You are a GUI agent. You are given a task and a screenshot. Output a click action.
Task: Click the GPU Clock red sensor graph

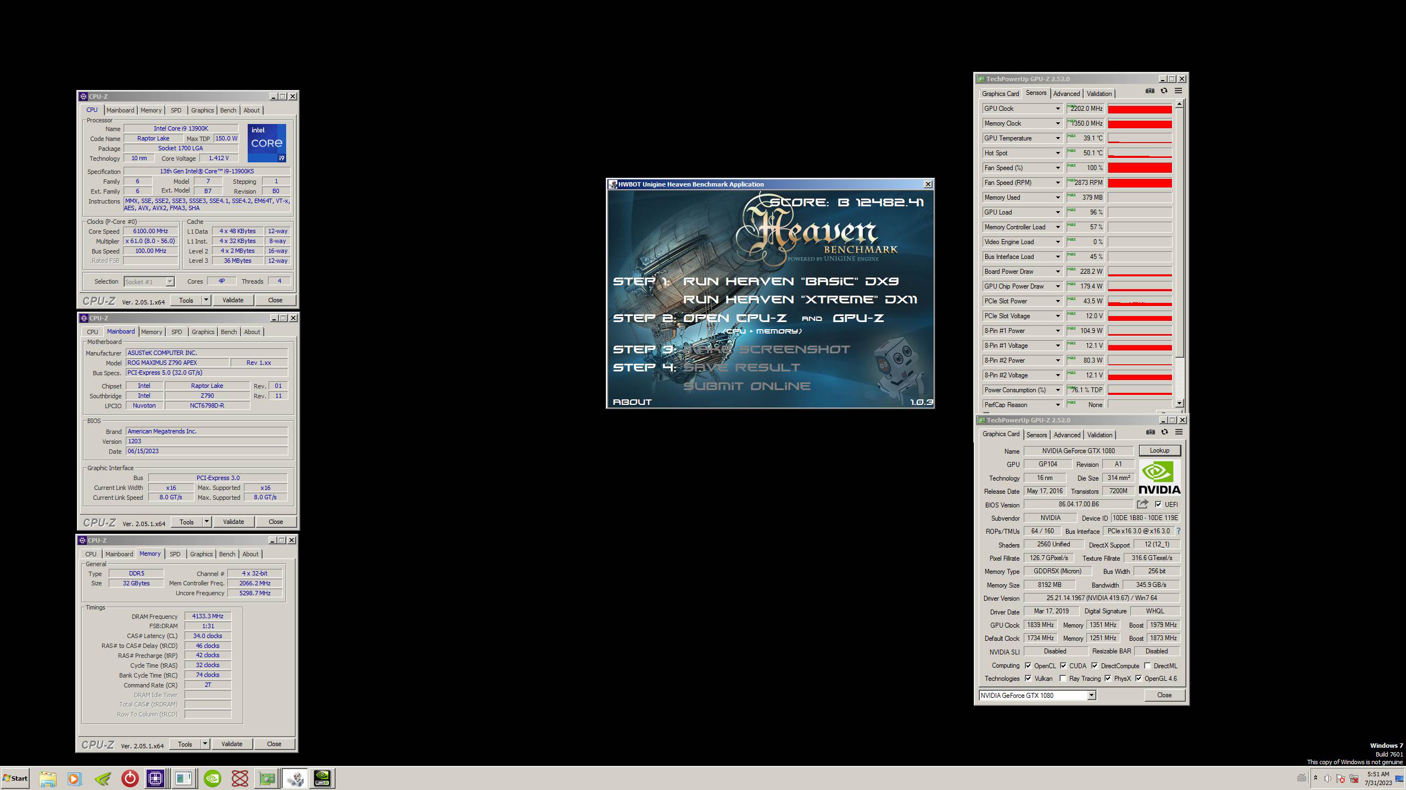[x=1140, y=109]
